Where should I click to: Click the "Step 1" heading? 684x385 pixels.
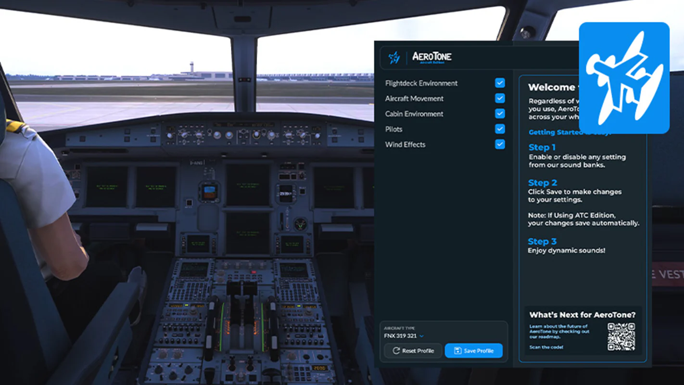542,147
